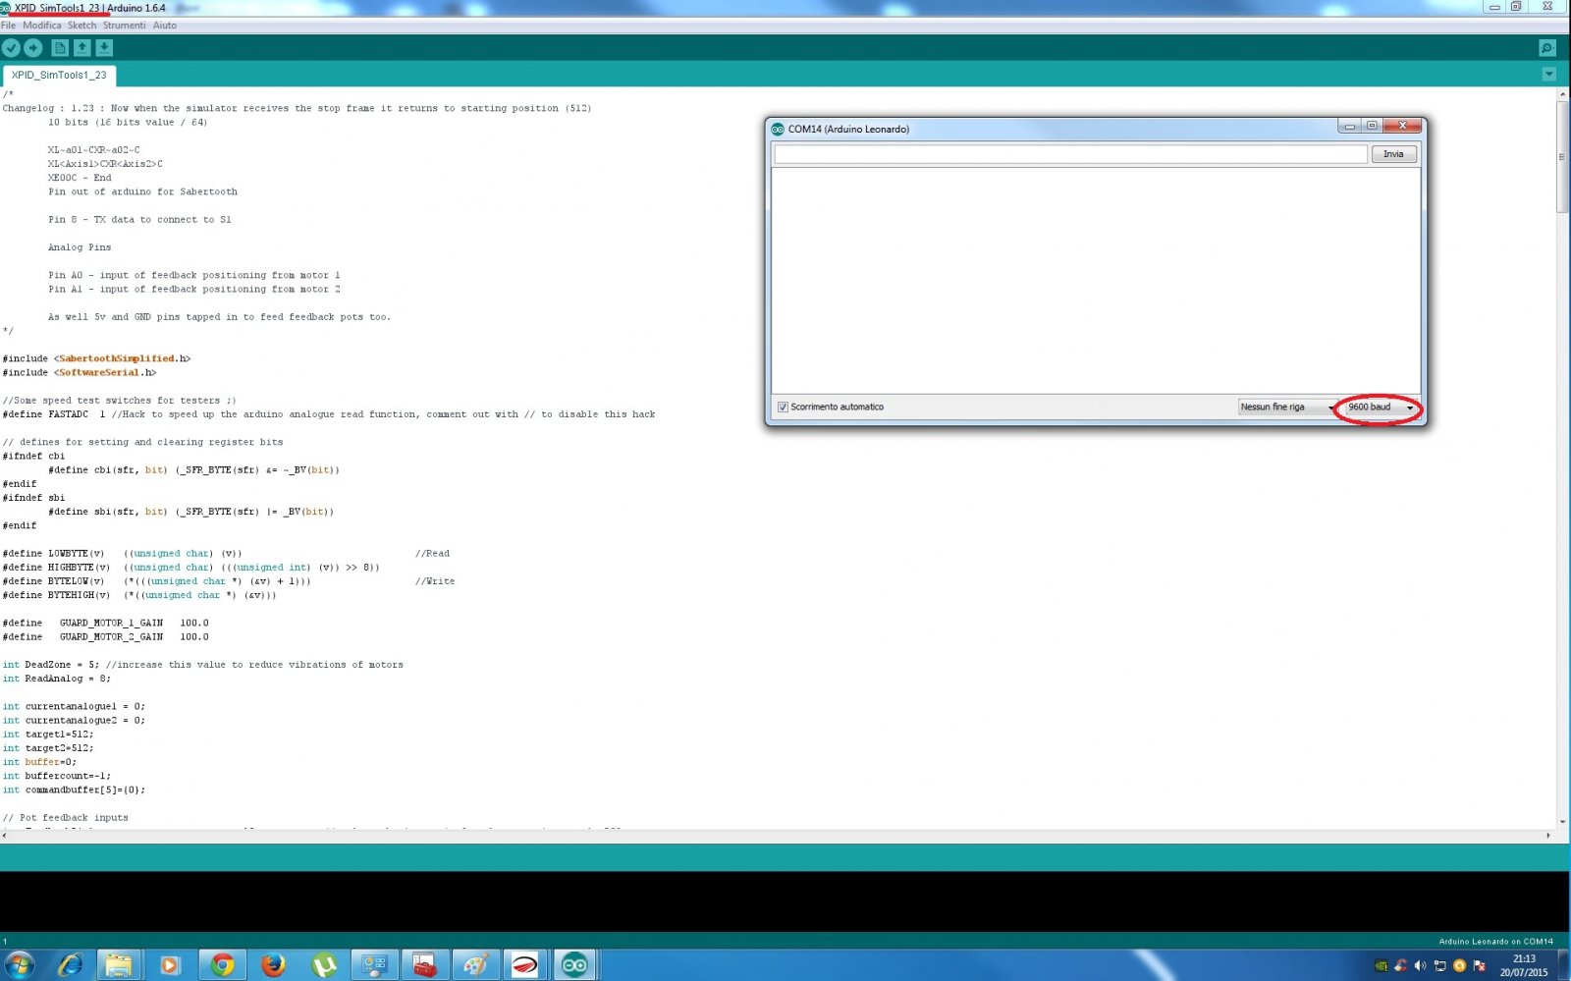Click the 'int ReadAnalog = 8;' line
The height and width of the screenshot is (981, 1571).
tap(57, 679)
